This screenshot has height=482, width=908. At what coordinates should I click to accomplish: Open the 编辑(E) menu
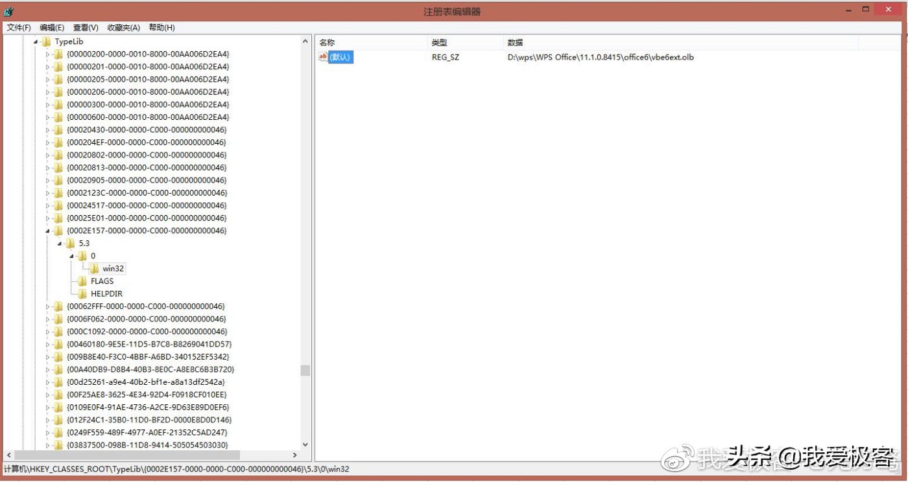(x=52, y=28)
